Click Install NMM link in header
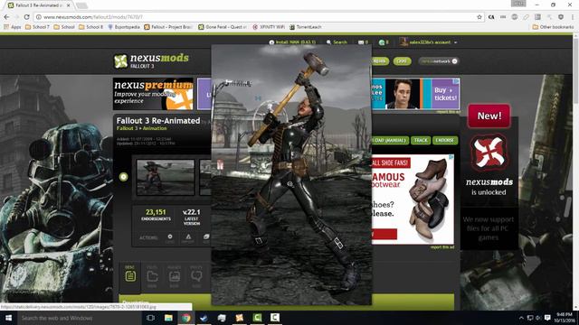This screenshot has width=579, height=325. point(292,42)
